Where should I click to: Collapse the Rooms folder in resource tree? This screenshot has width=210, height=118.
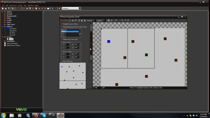tap(2, 37)
